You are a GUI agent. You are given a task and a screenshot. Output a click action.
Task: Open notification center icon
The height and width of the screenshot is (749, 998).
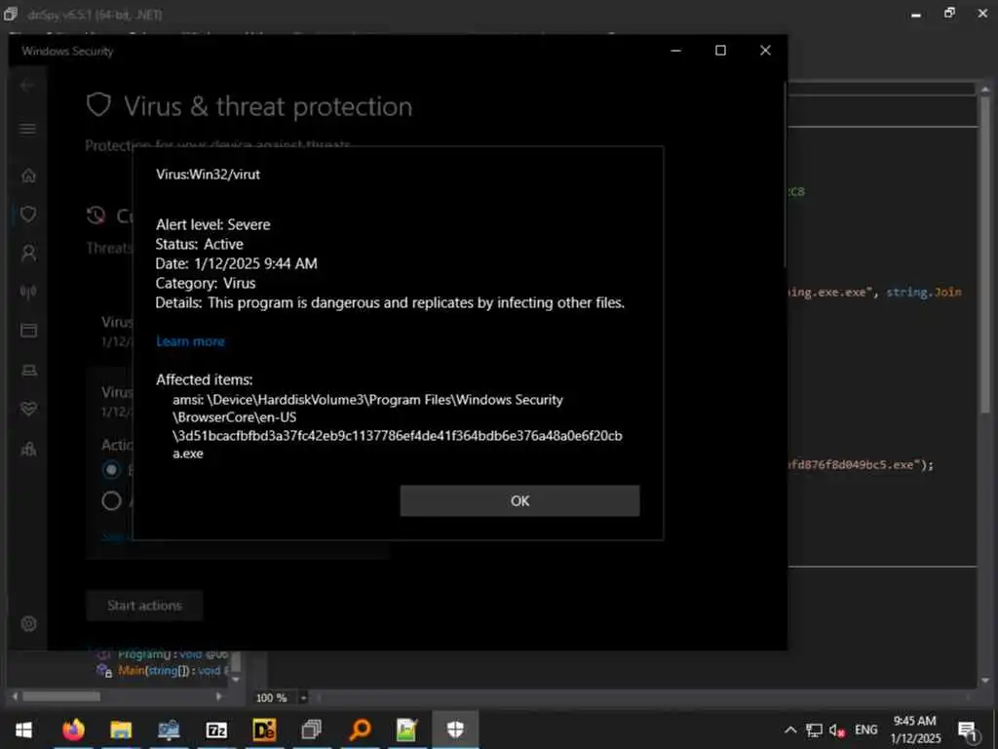(x=968, y=730)
